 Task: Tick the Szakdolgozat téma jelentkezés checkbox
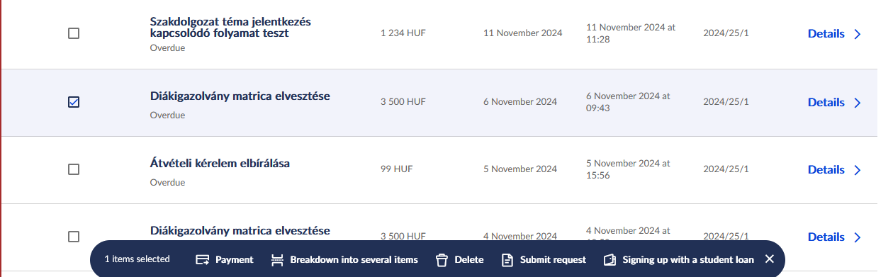(x=74, y=33)
